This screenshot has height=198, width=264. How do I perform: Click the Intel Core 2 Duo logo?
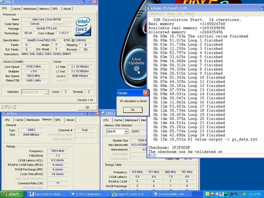[x=83, y=26]
